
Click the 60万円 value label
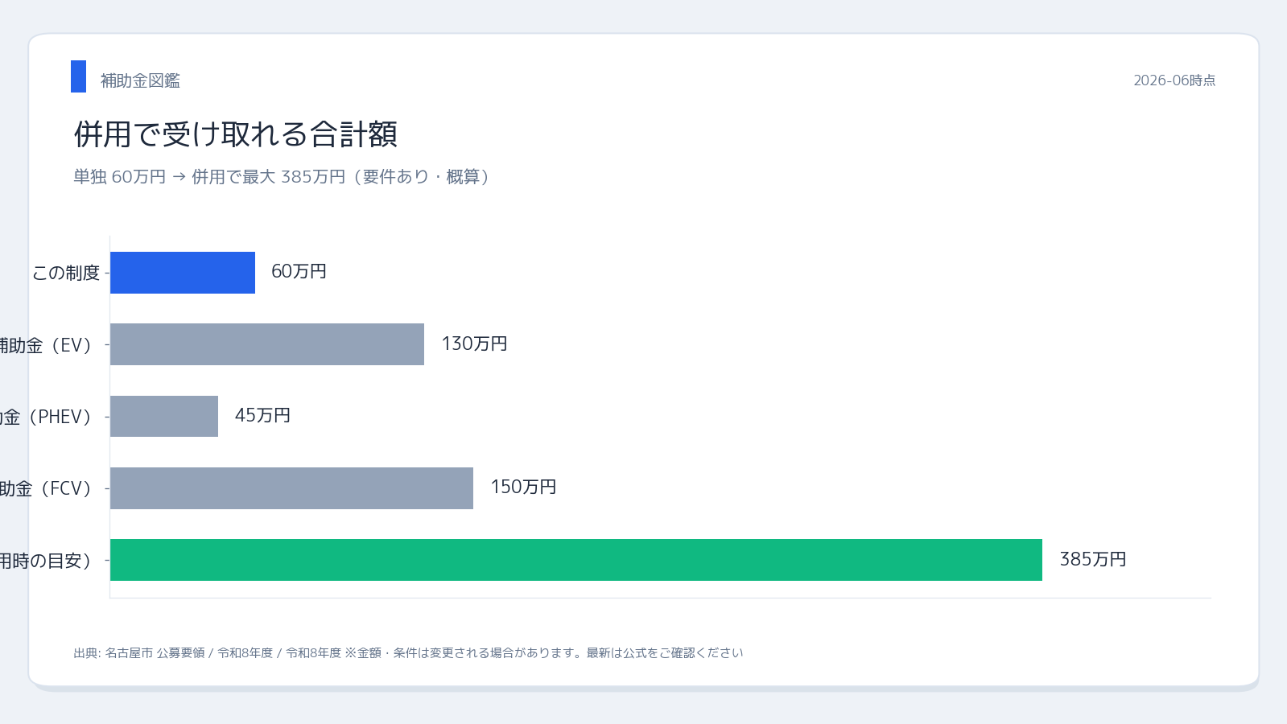click(299, 272)
